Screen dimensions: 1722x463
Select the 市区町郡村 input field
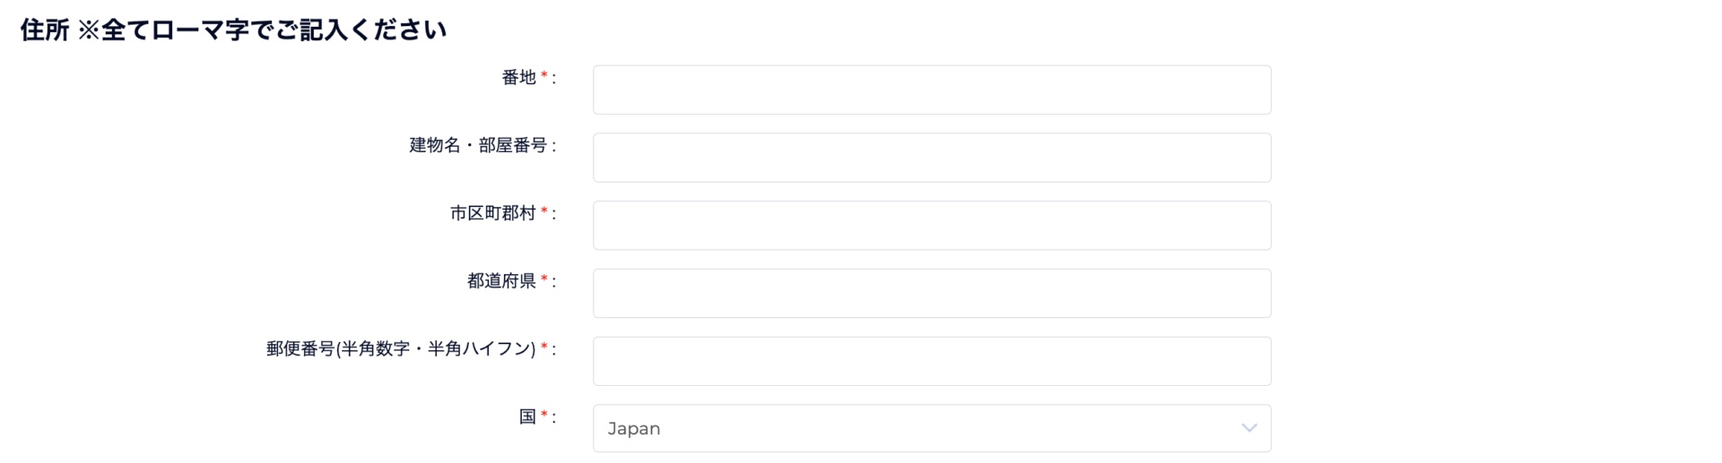click(931, 226)
